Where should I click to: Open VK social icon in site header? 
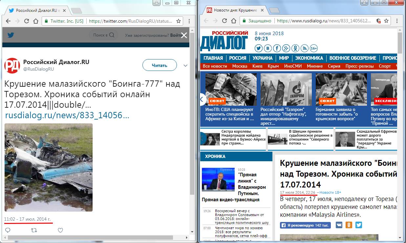click(x=268, y=48)
